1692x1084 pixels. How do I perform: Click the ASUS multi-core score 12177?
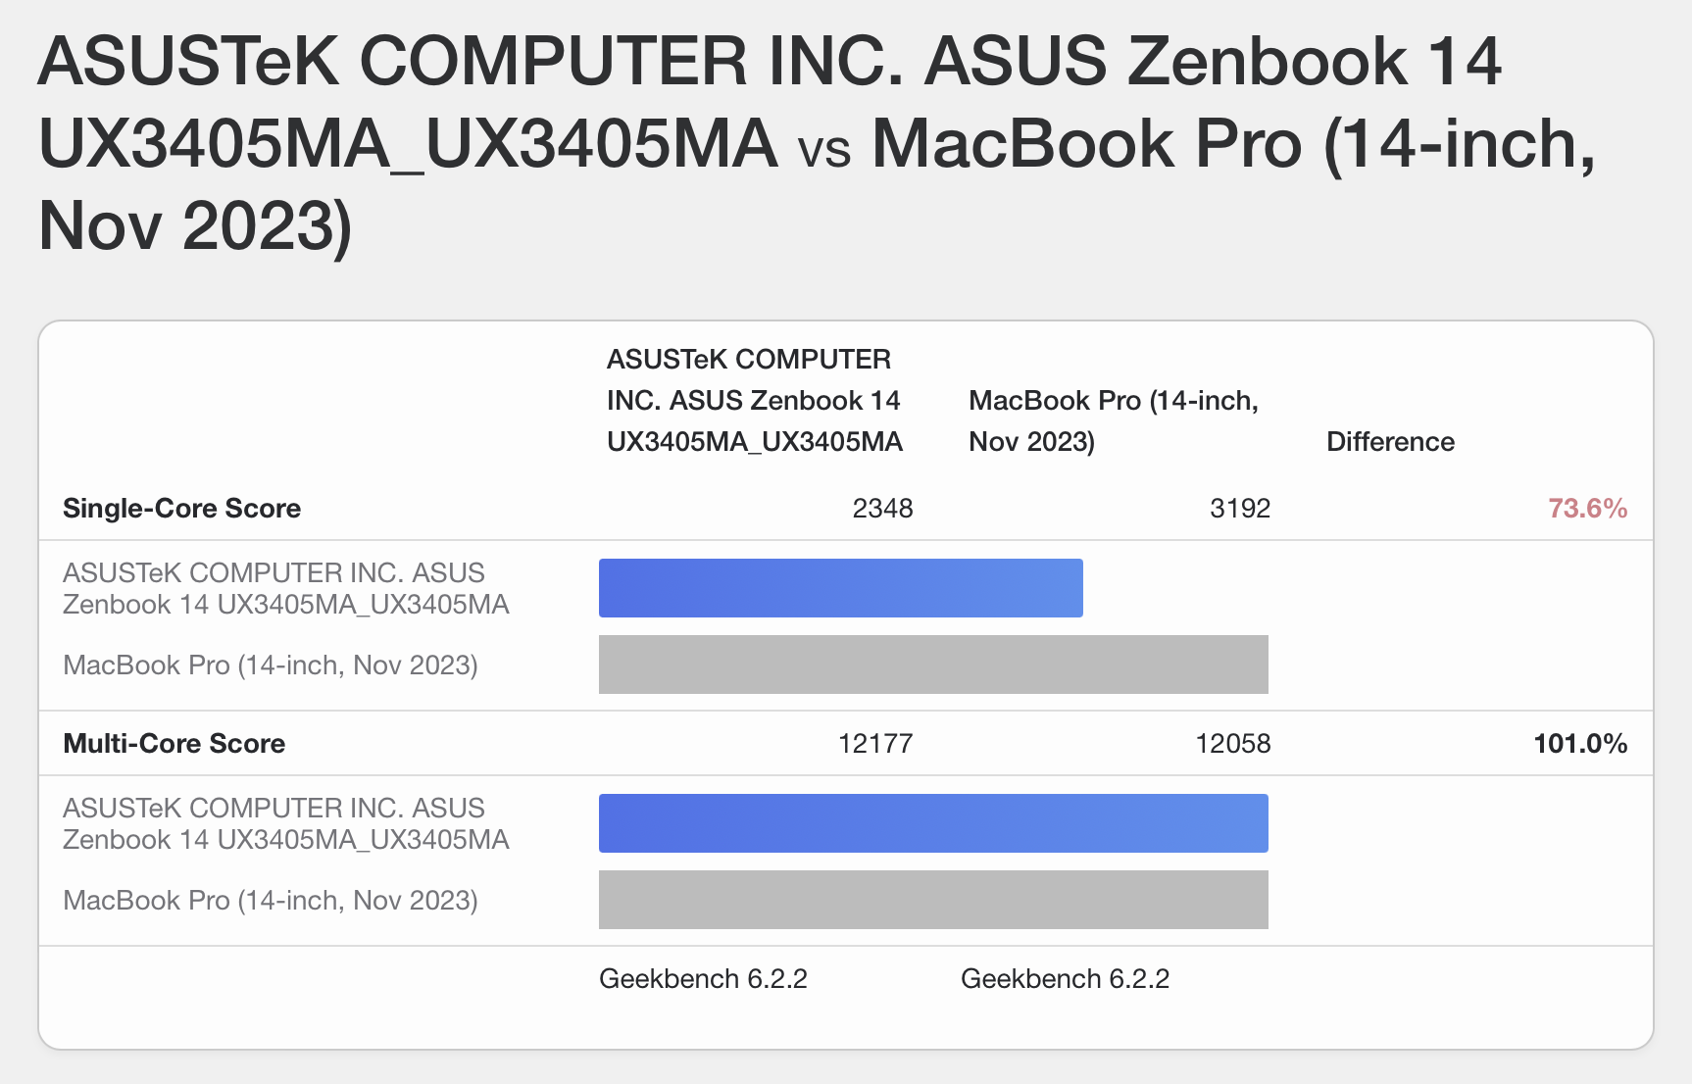coord(875,743)
